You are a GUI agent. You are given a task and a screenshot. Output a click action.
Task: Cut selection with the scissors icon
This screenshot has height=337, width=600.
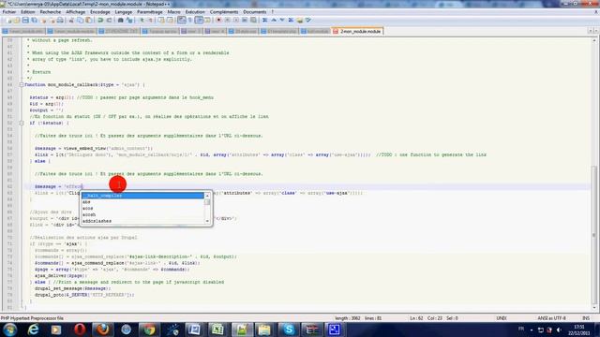point(71,20)
